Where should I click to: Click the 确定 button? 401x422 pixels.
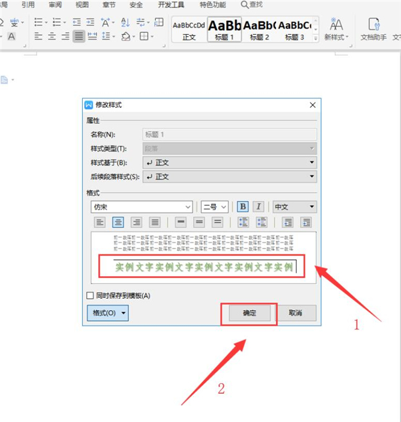[x=249, y=313]
